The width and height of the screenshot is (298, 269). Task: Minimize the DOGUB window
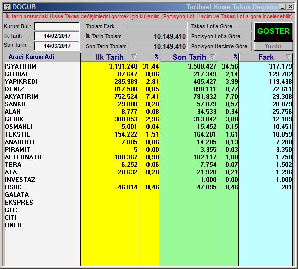pyautogui.click(x=282, y=7)
